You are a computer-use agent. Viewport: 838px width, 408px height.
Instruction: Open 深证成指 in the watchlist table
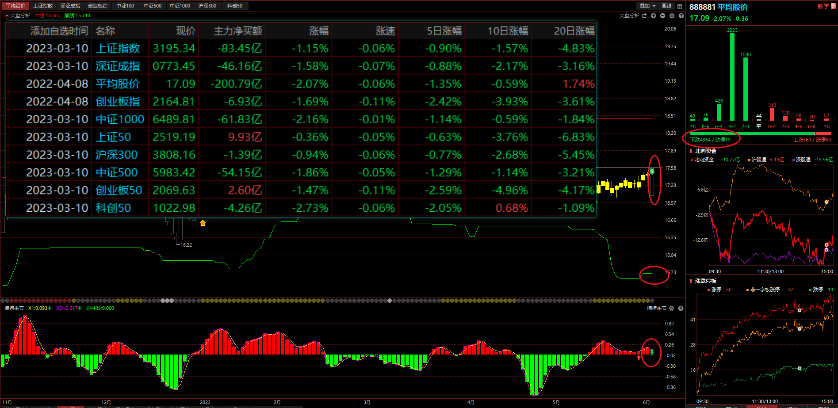point(118,66)
